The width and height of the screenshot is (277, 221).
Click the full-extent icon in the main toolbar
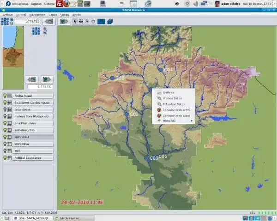(x=5, y=22)
